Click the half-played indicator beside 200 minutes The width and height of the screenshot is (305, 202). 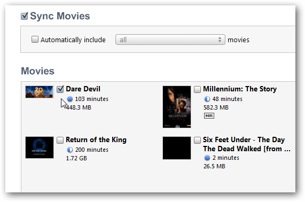click(x=70, y=150)
